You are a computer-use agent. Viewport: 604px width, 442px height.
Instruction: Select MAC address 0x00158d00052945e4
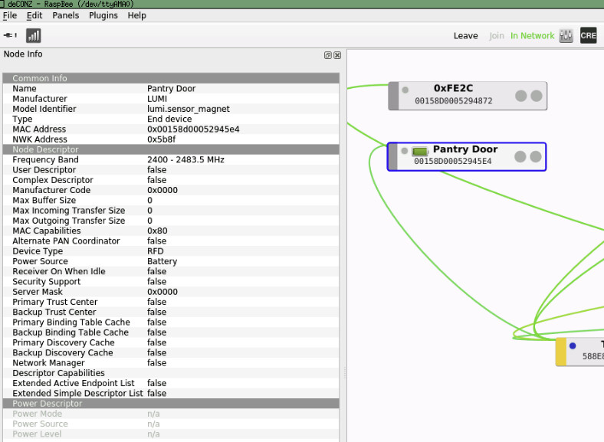pyautogui.click(x=193, y=129)
